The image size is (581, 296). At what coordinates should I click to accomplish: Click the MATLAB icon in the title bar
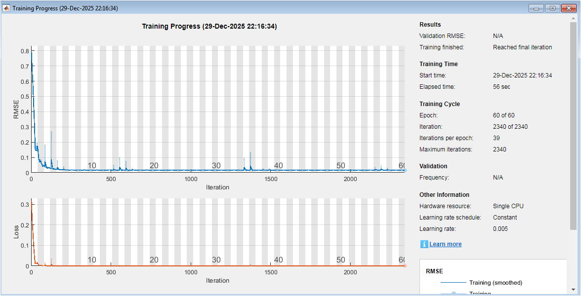pyautogui.click(x=6, y=8)
